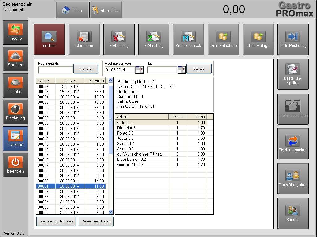Select the Cola 0,2 article row
Viewport: 317px width, 237px height.
161,123
